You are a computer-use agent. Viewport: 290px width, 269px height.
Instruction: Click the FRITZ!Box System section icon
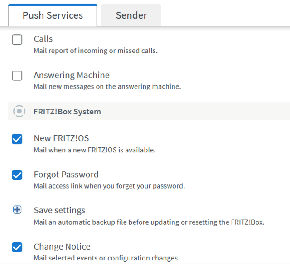[19, 111]
